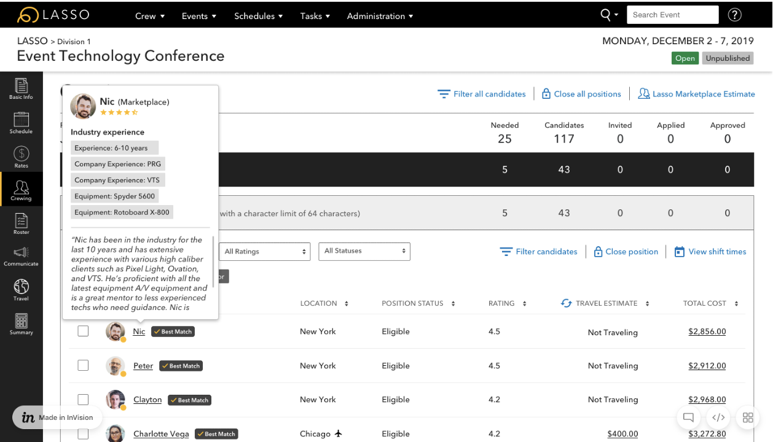The width and height of the screenshot is (773, 442).
Task: Open the Administration menu
Action: click(380, 16)
